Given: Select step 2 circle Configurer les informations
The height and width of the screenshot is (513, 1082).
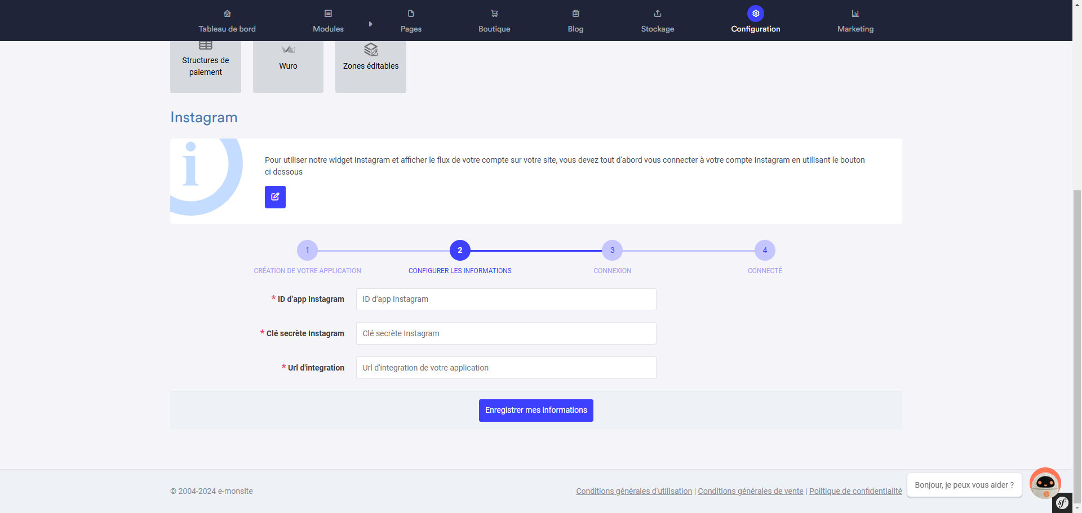Looking at the screenshot, I should pos(460,251).
